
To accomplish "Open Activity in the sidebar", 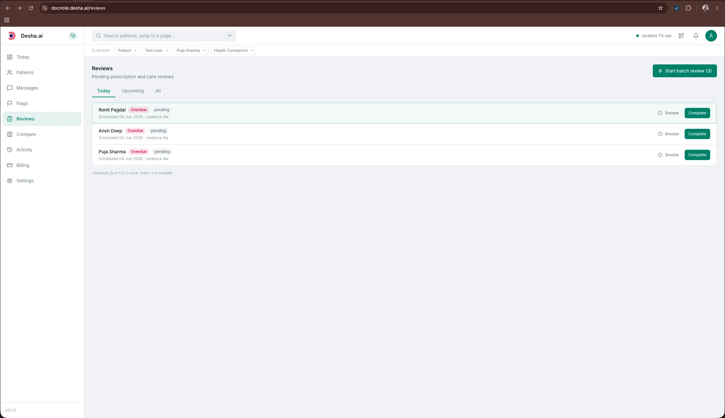I will click(42, 150).
